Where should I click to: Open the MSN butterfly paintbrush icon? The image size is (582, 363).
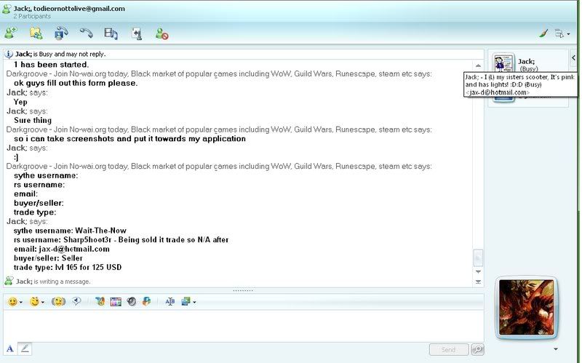[100, 301]
